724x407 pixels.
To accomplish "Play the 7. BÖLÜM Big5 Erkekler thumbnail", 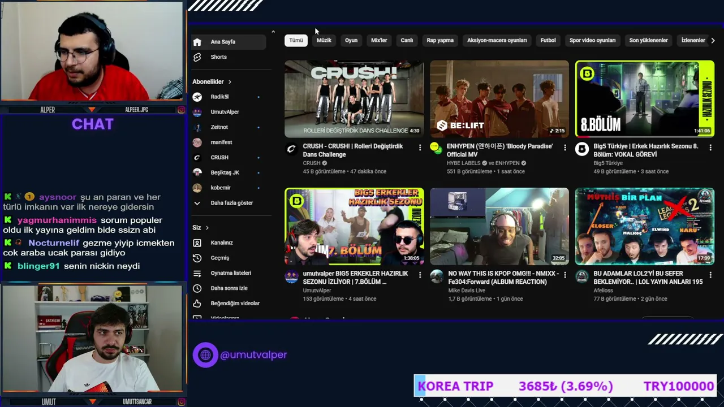I will (x=354, y=226).
